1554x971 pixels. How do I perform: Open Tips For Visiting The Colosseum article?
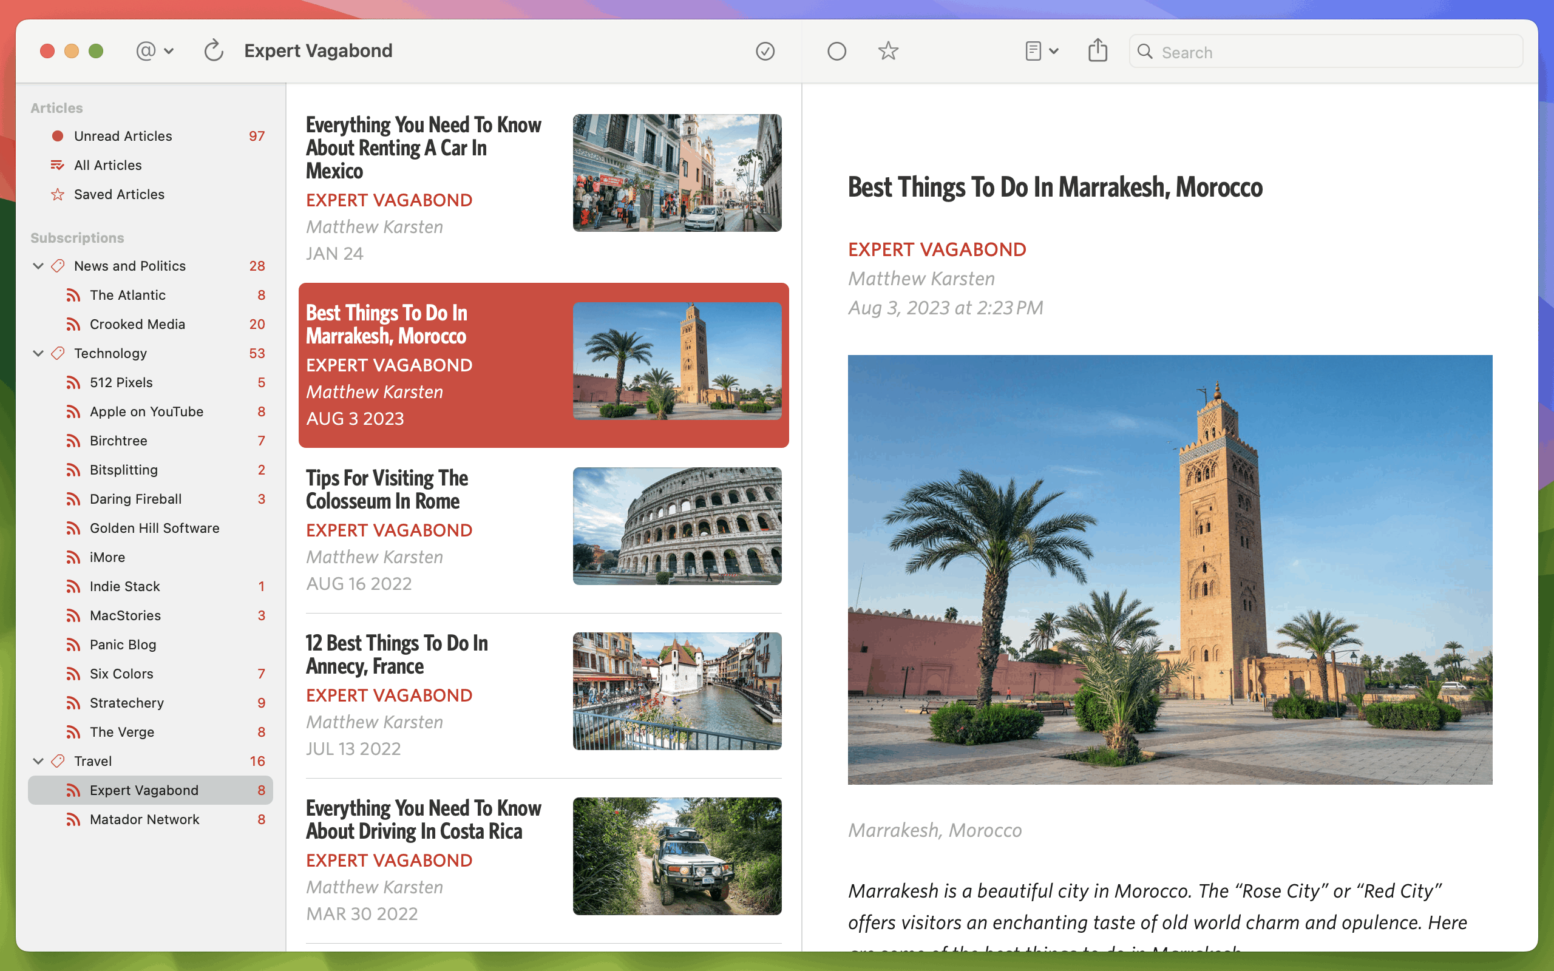[x=543, y=530]
